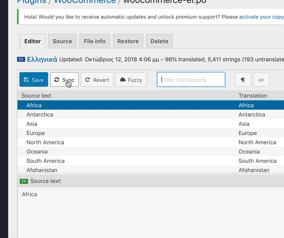Click the Europe translation cell
The height and width of the screenshot is (238, 284).
pos(260,133)
